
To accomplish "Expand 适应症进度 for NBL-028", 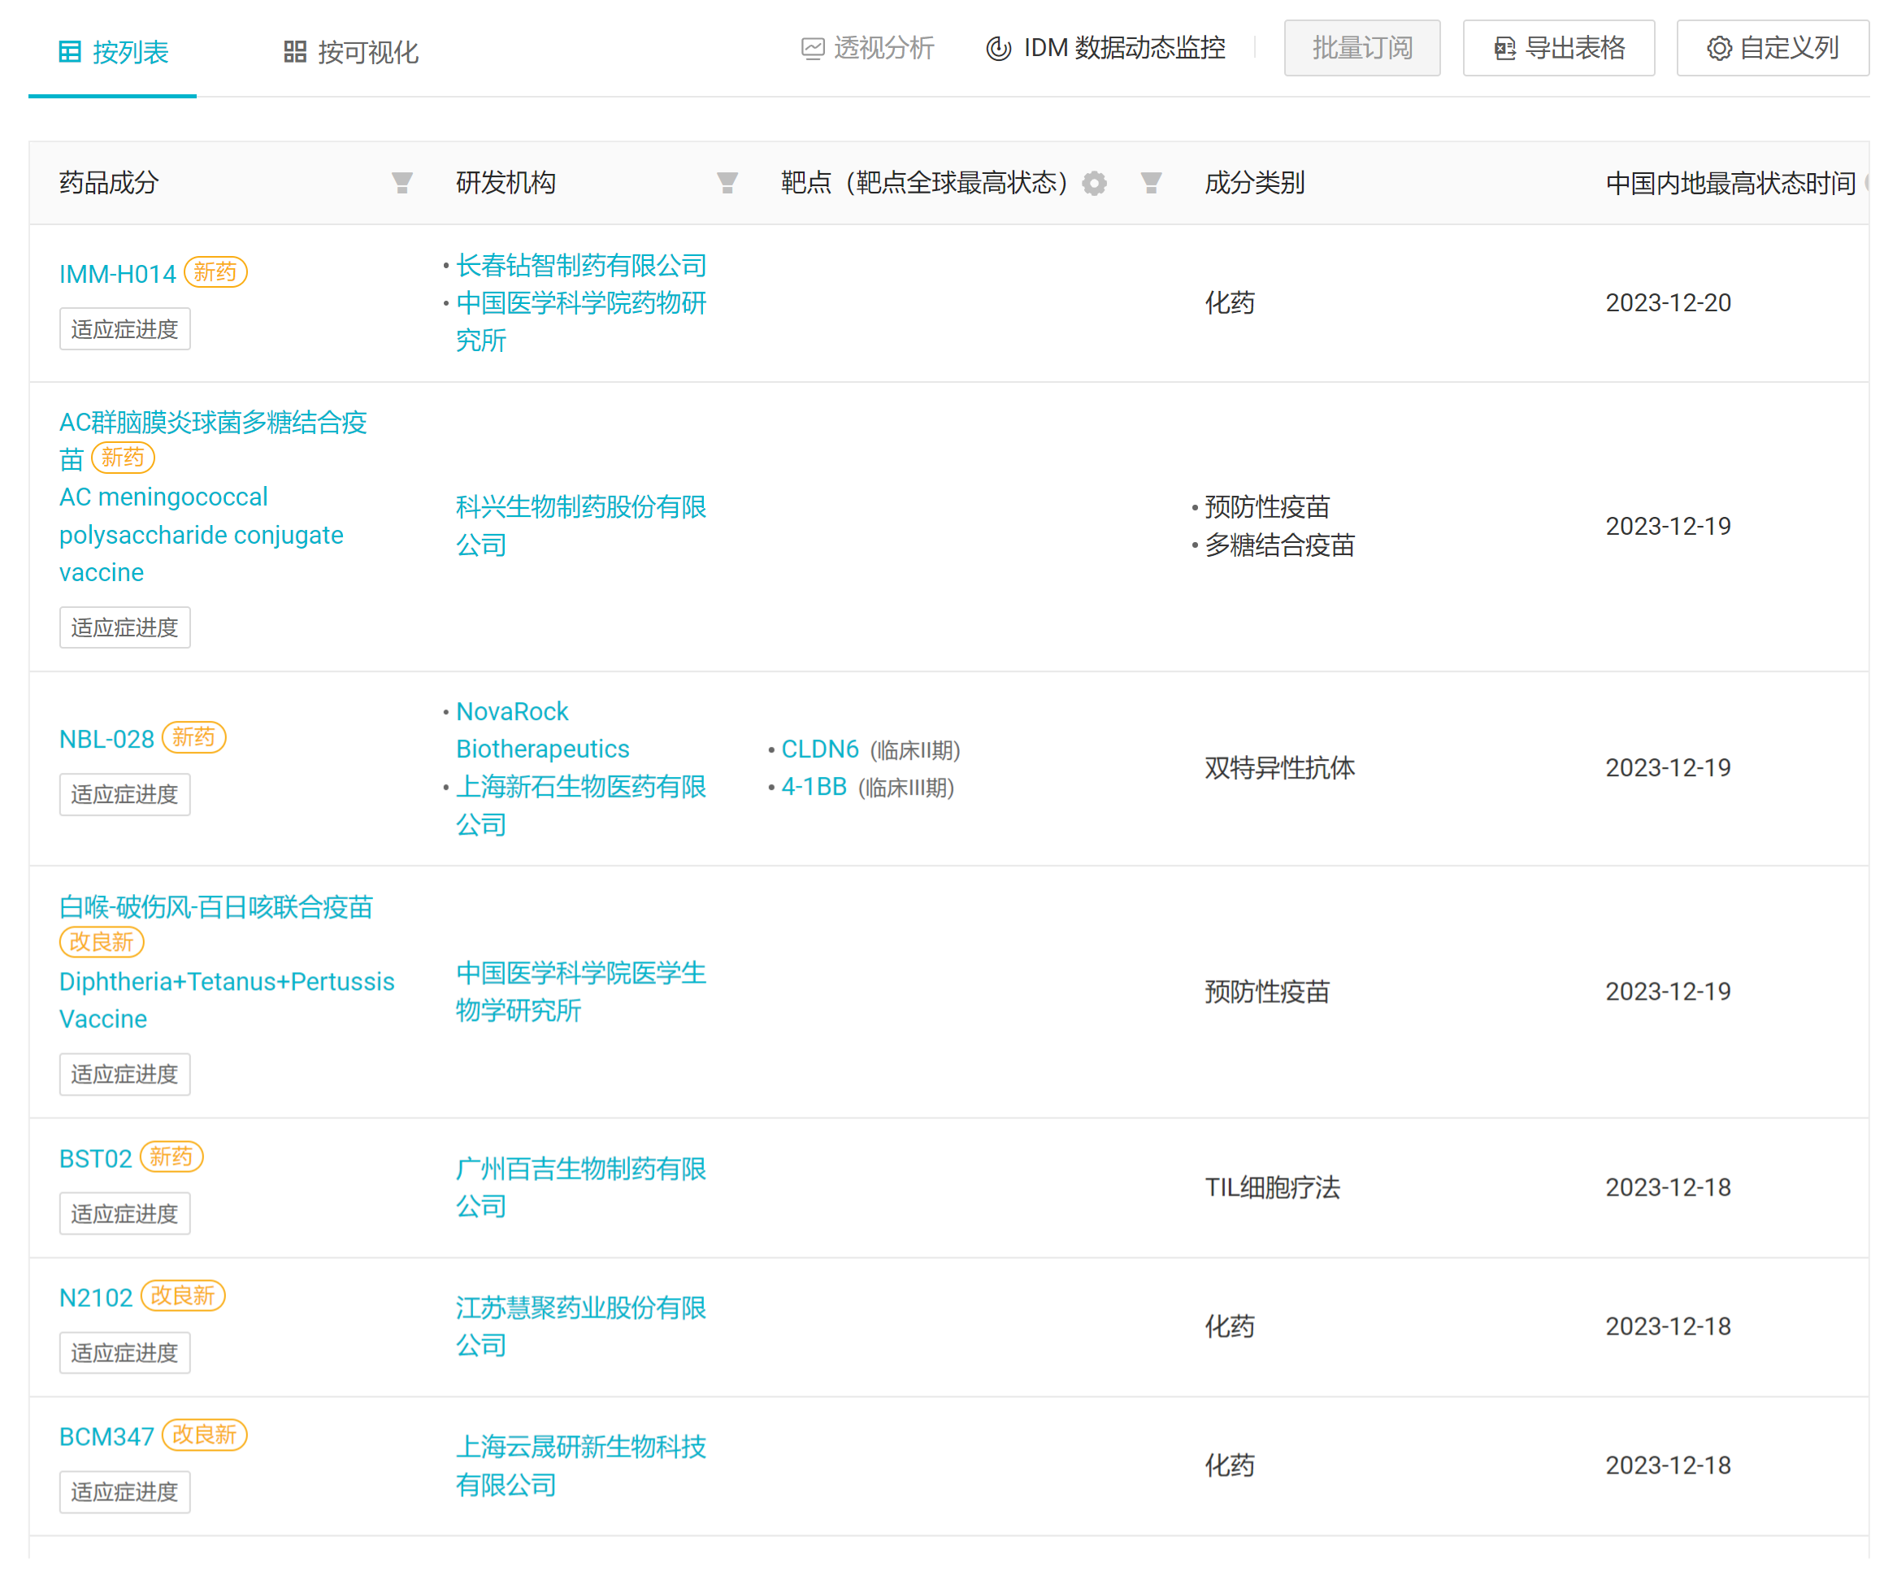I will pyautogui.click(x=124, y=795).
